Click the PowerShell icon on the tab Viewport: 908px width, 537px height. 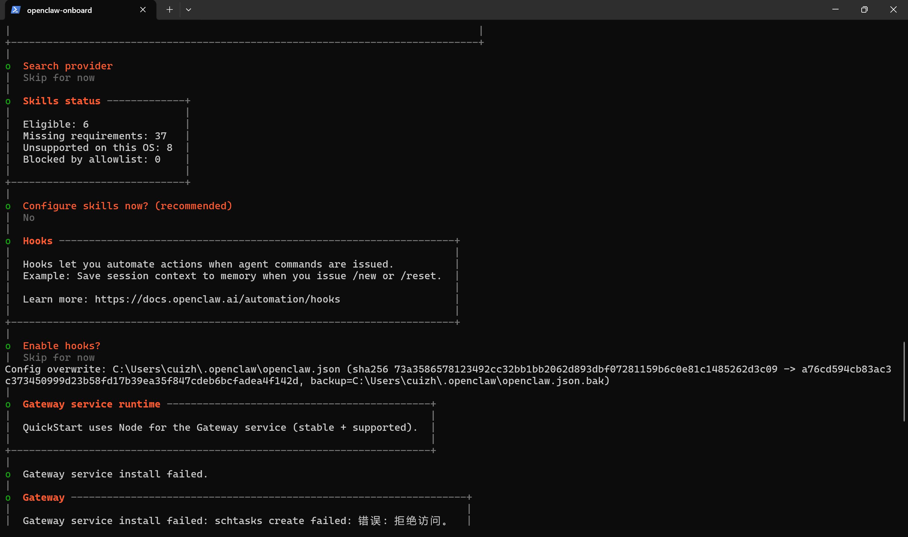(x=15, y=10)
